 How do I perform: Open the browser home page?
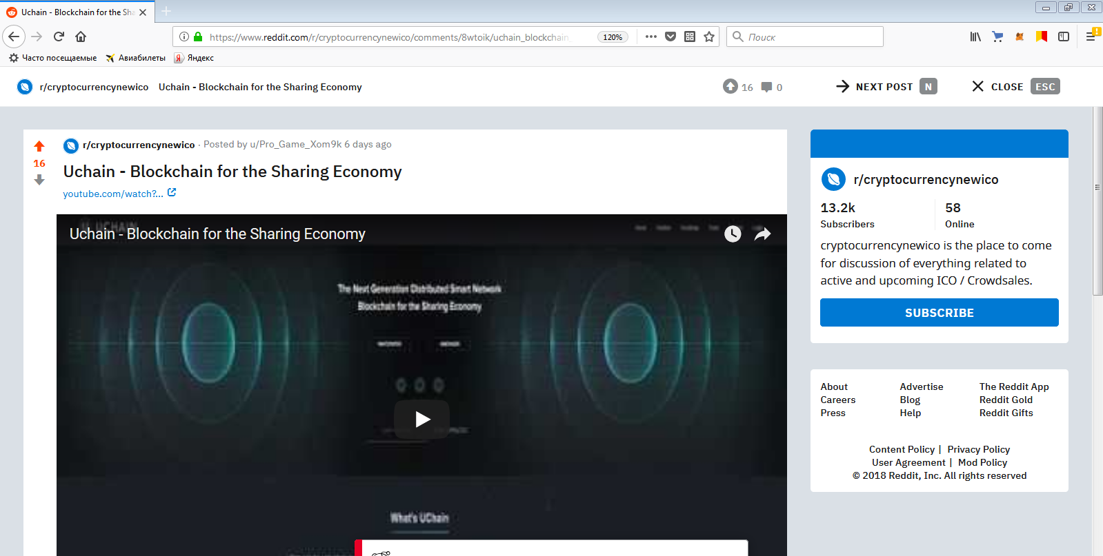click(81, 37)
